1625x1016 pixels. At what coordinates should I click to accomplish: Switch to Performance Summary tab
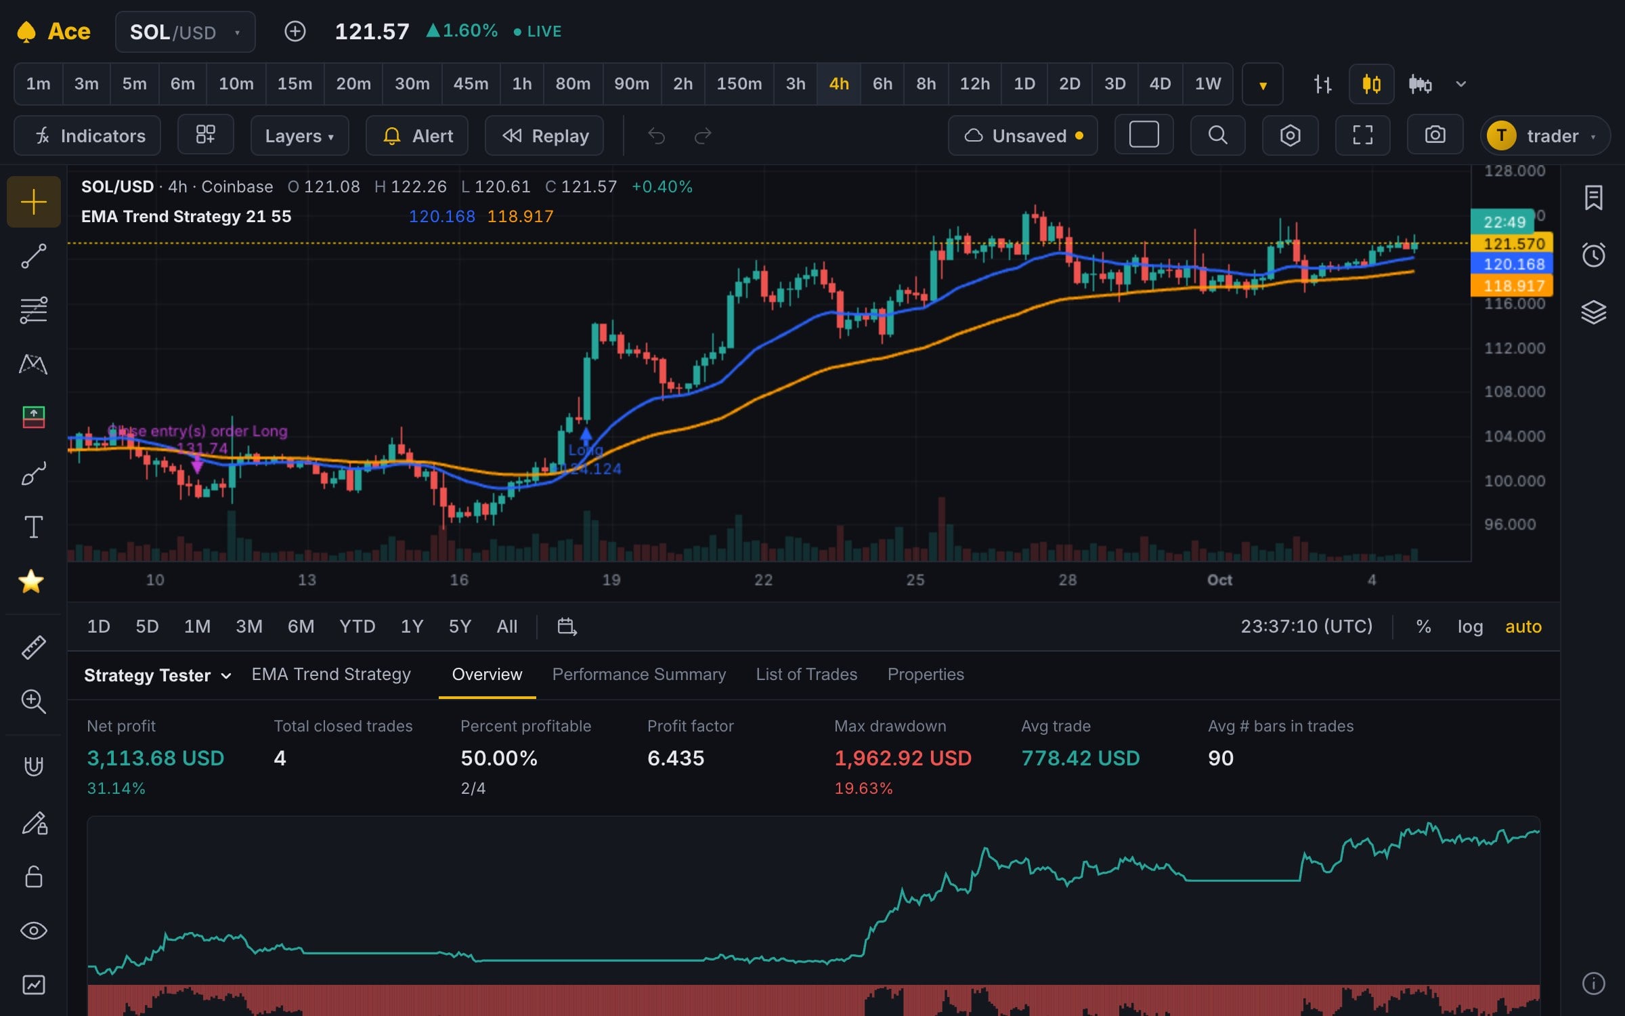pos(638,675)
